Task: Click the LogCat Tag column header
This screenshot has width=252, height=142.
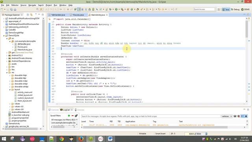Action: pyautogui.click(x=154, y=121)
